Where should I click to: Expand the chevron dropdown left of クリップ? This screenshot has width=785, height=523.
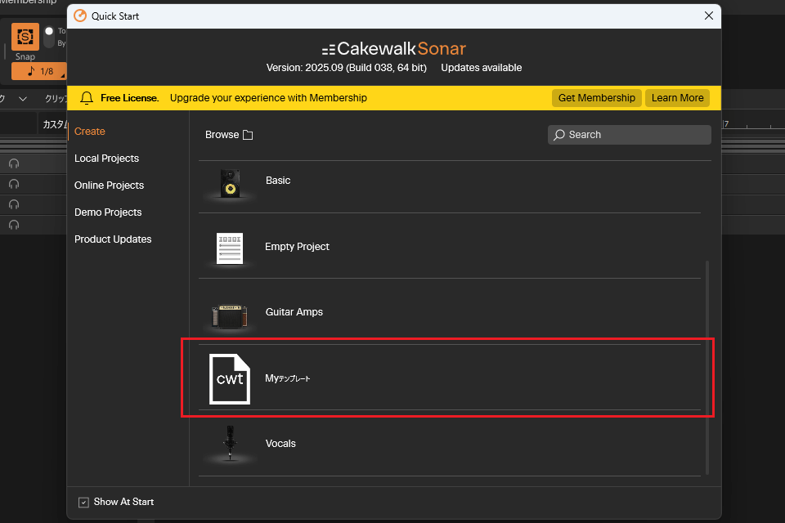[x=23, y=98]
